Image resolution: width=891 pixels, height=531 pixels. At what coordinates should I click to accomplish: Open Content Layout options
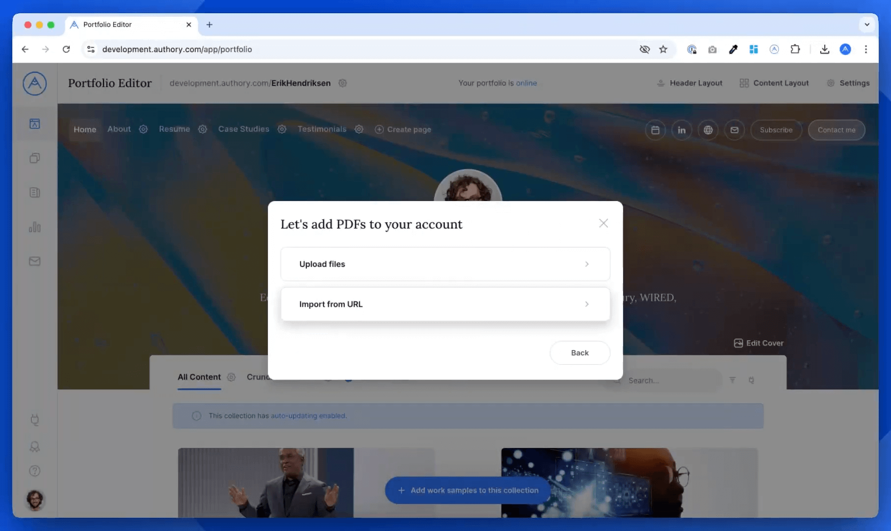click(774, 83)
